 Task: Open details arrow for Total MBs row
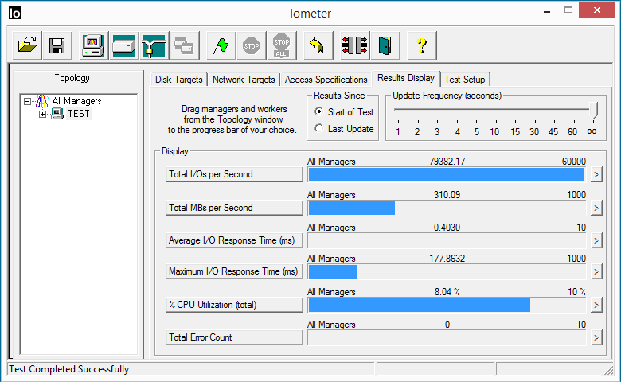click(x=596, y=208)
